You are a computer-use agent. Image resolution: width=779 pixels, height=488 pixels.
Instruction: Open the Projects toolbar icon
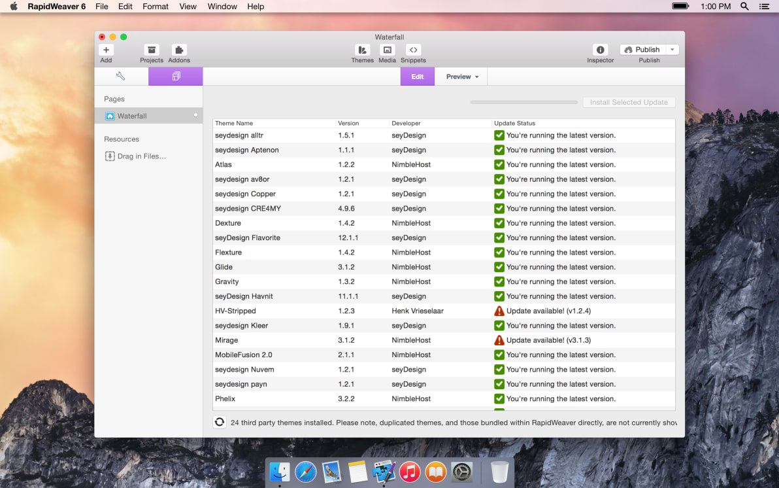click(x=152, y=50)
